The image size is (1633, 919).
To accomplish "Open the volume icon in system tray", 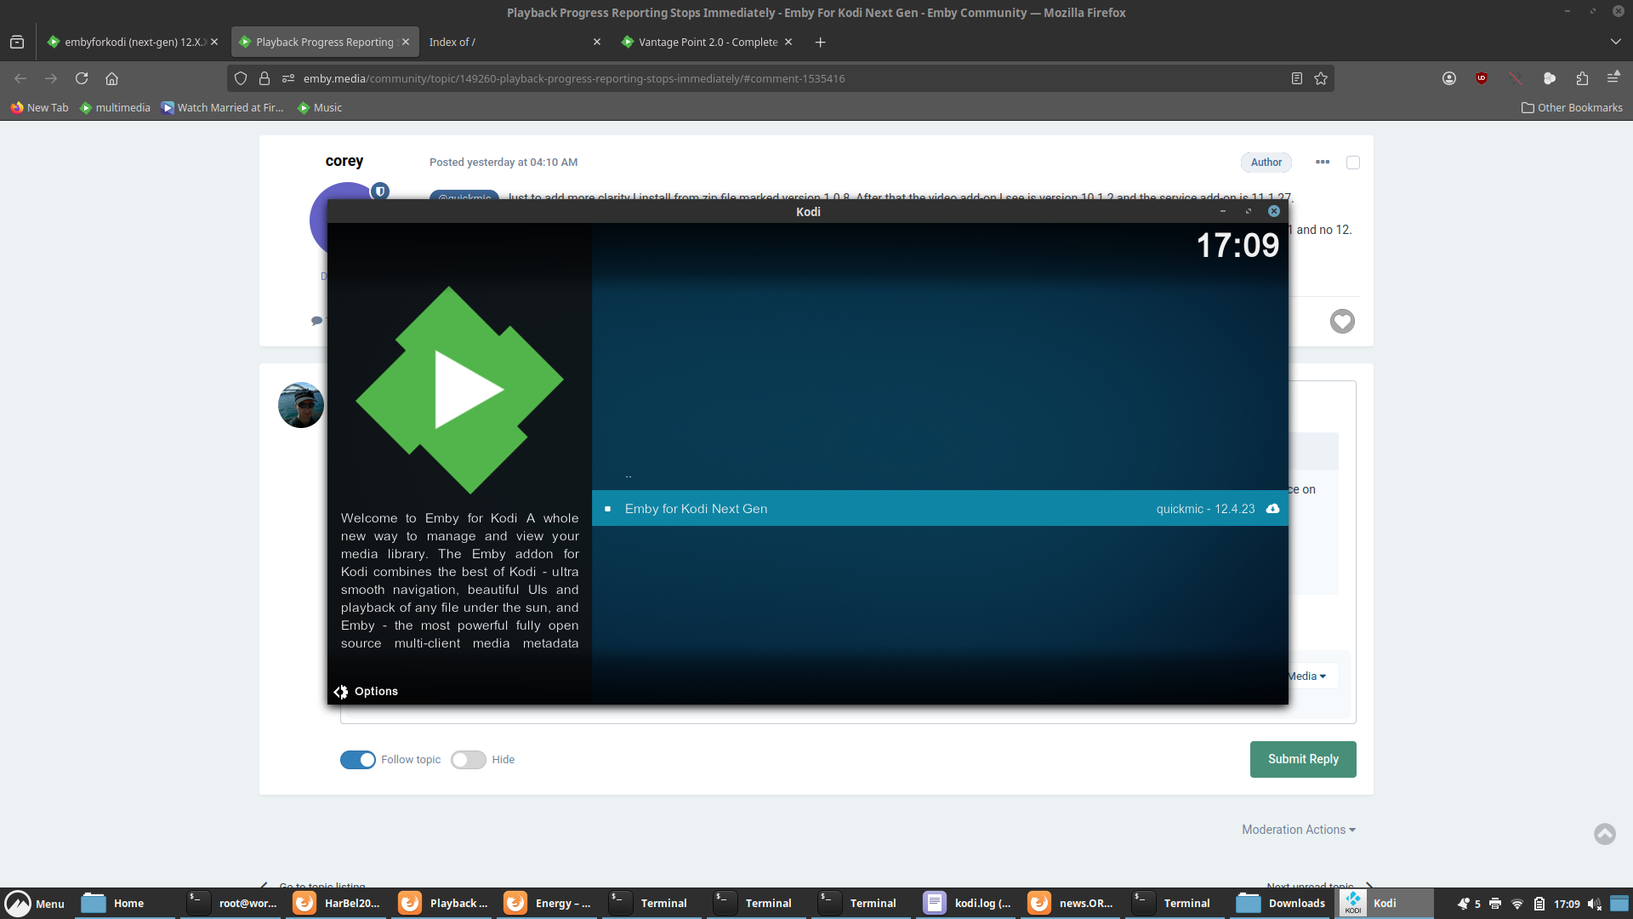I will (1595, 904).
